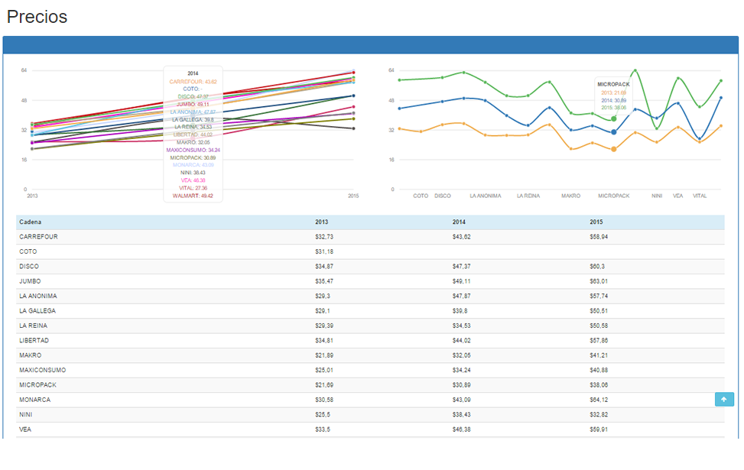This screenshot has width=744, height=470.
Task: Click NINI's 2015 price $32,82
Action: [x=599, y=414]
